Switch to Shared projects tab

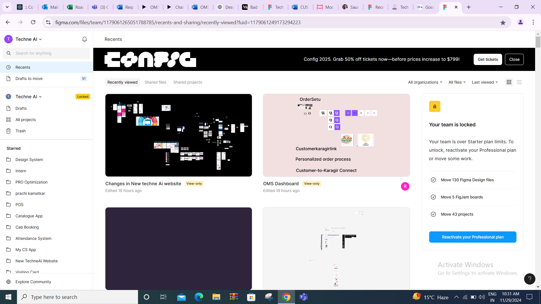pyautogui.click(x=187, y=82)
